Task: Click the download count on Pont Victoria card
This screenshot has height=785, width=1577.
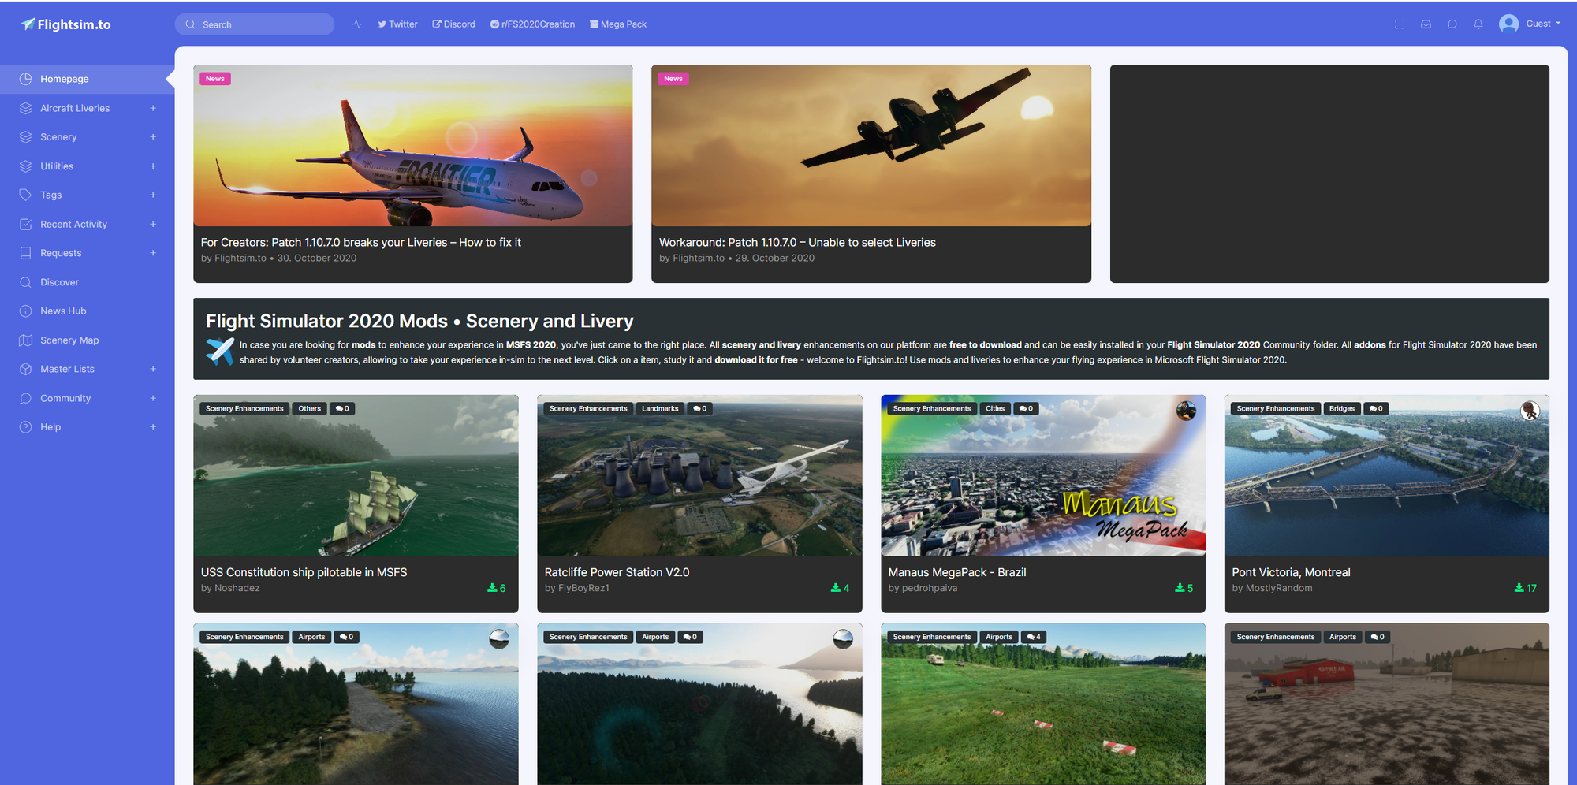Action: 1525,588
